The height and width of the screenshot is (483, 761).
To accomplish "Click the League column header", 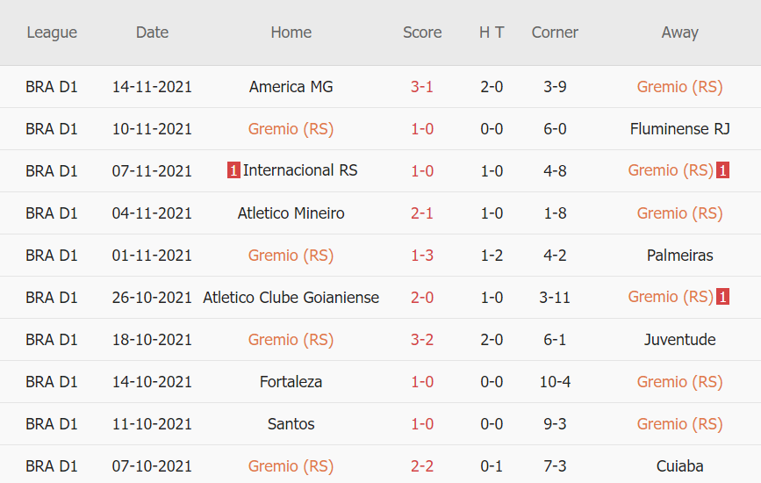I will [52, 32].
